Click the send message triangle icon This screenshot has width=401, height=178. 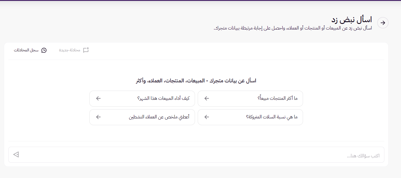tap(16, 154)
